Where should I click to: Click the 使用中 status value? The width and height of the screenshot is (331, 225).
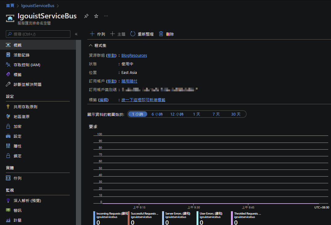tap(127, 64)
